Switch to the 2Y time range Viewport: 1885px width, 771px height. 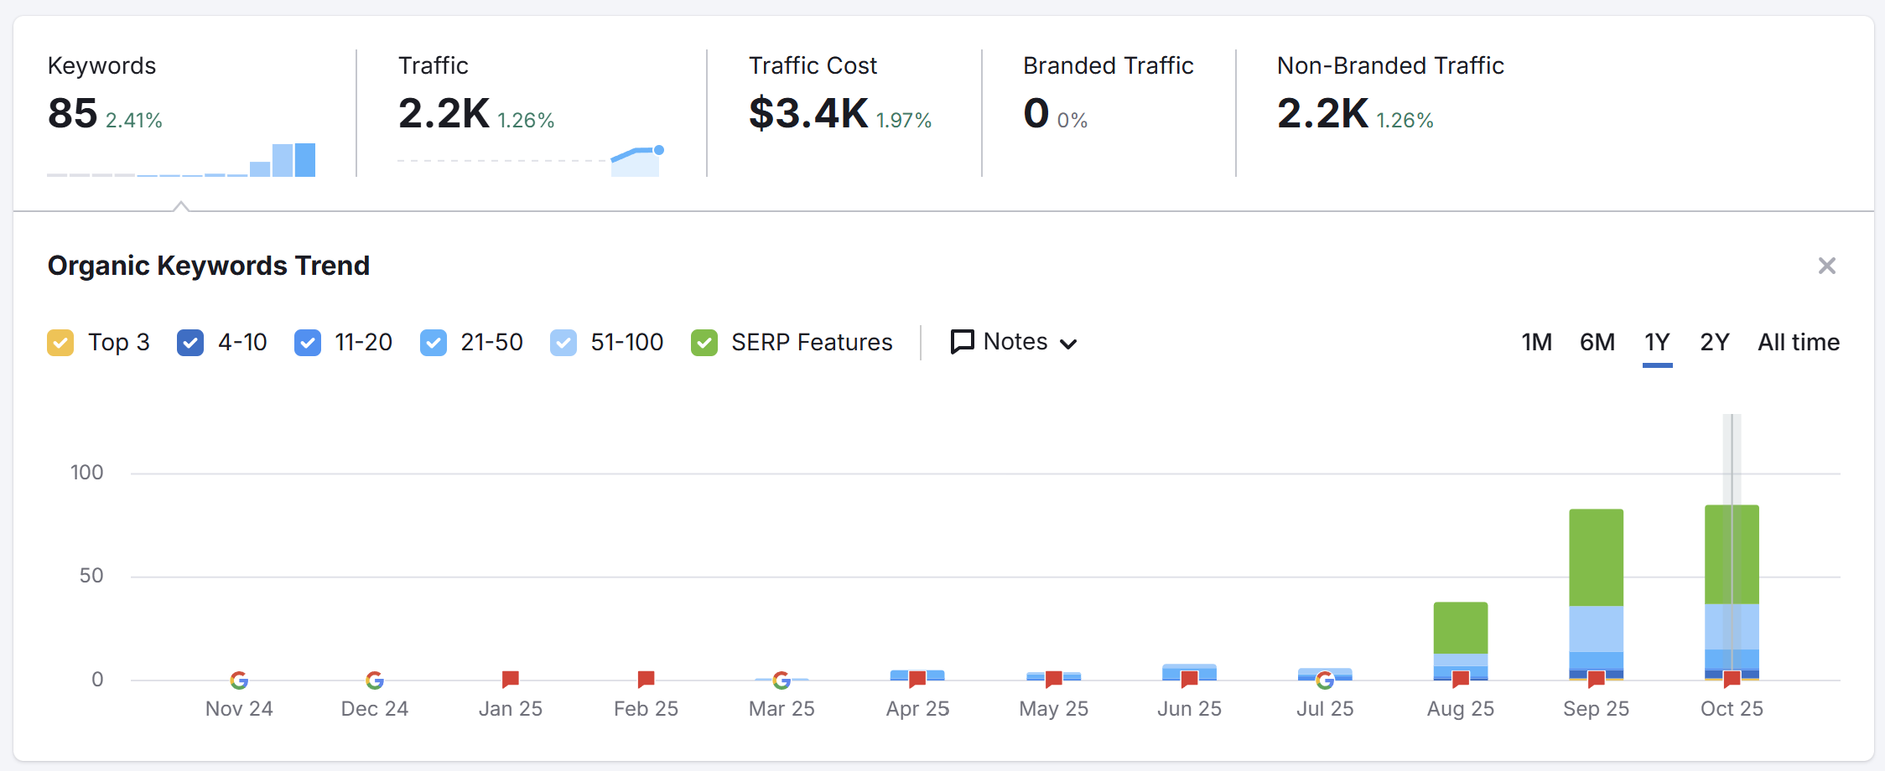pos(1714,342)
